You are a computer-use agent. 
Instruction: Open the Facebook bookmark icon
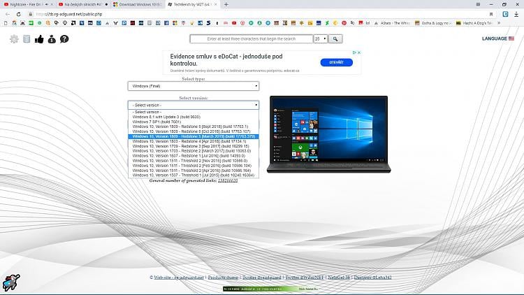(x=166, y=23)
